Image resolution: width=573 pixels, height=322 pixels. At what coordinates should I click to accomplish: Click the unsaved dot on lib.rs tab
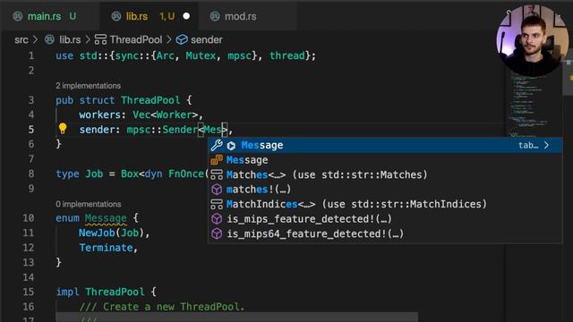[x=186, y=16]
